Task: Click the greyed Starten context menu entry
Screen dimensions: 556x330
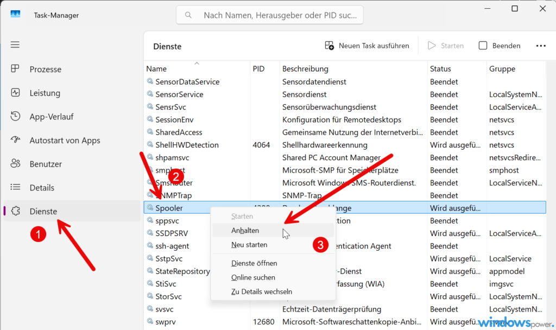Action: (x=273, y=216)
